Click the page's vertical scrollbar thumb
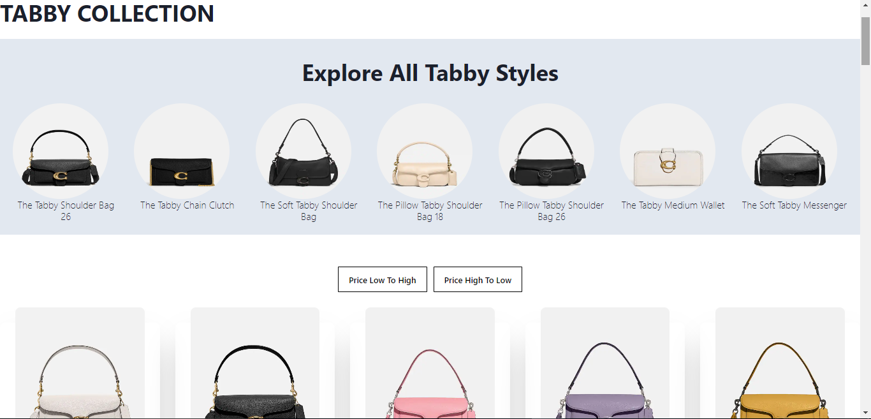 coord(865,41)
